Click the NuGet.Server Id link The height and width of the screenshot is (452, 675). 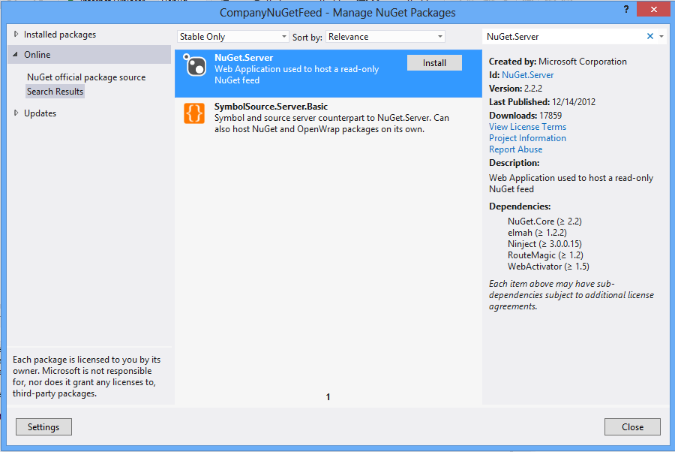527,75
